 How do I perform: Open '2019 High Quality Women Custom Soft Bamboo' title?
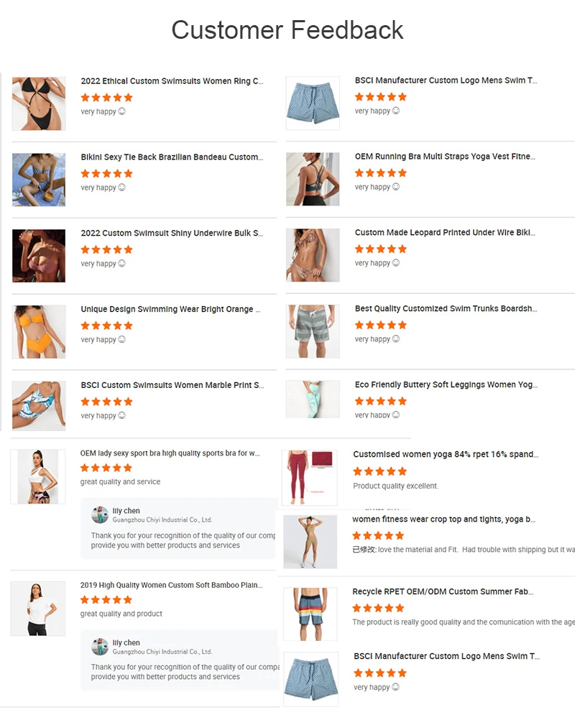click(171, 585)
